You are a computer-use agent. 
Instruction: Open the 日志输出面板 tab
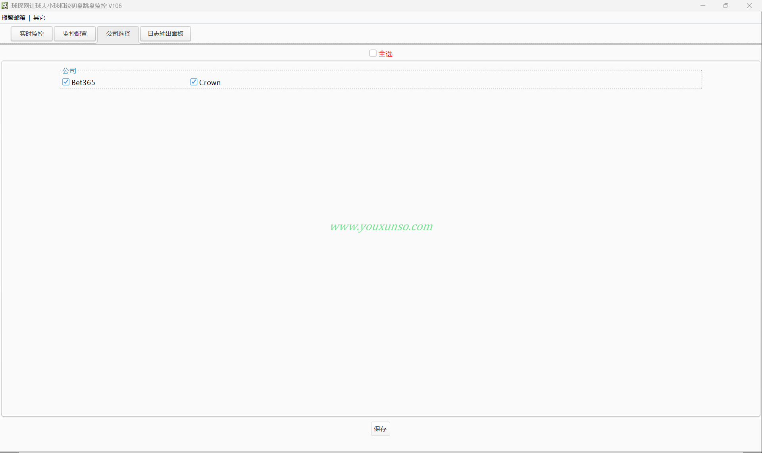(165, 34)
